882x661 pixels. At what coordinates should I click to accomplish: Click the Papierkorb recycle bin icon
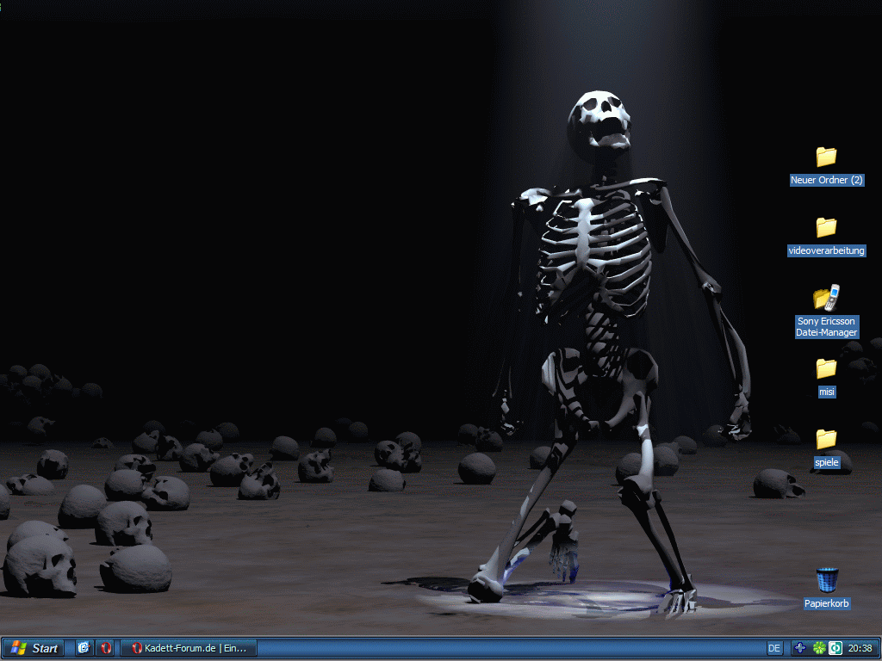point(827,580)
